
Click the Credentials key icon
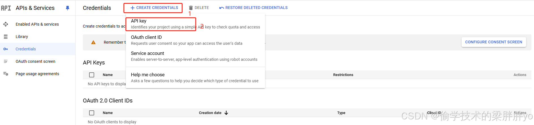point(6,49)
